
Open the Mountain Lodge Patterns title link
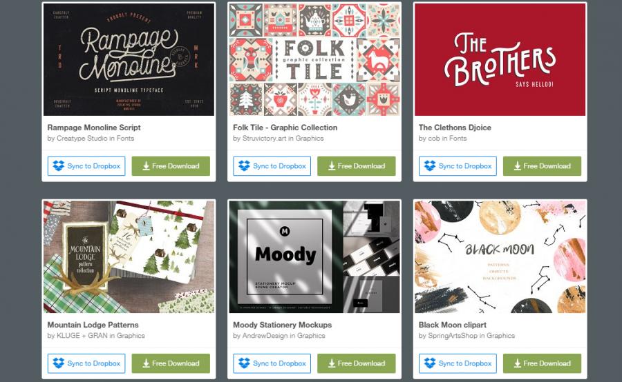pos(93,325)
